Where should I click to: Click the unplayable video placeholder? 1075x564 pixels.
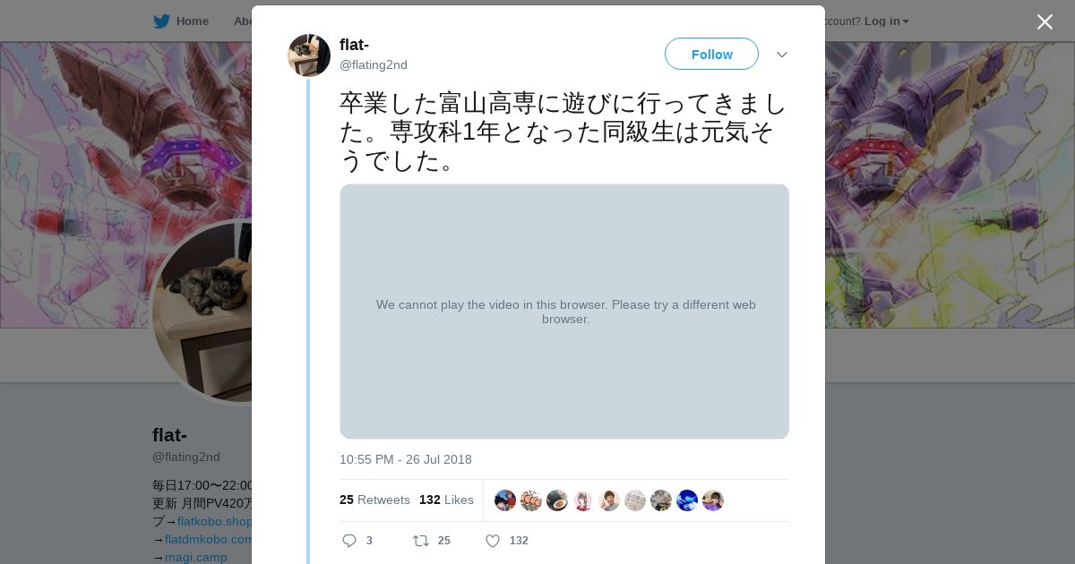[x=564, y=312]
